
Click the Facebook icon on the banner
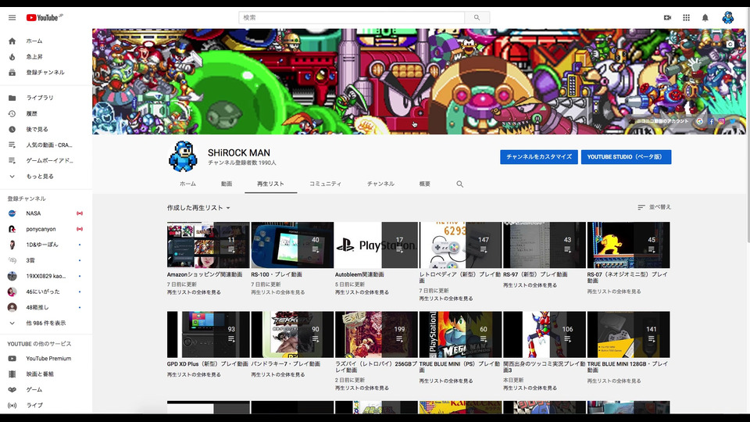(x=711, y=122)
